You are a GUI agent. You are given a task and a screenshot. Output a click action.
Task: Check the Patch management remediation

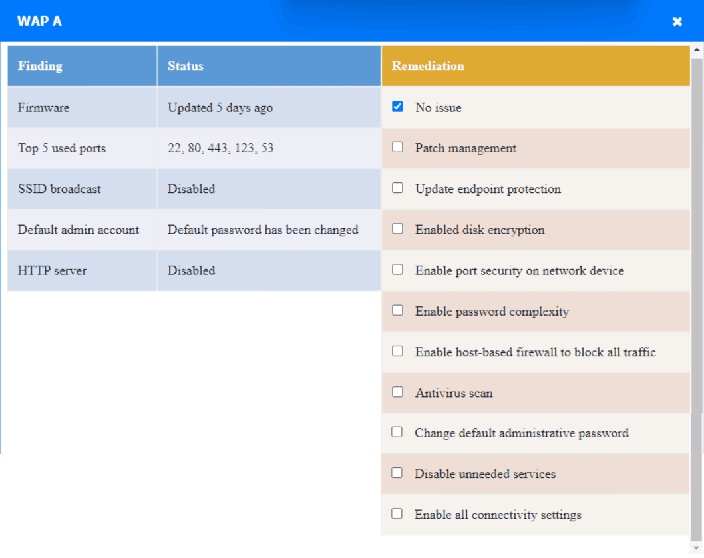(397, 147)
